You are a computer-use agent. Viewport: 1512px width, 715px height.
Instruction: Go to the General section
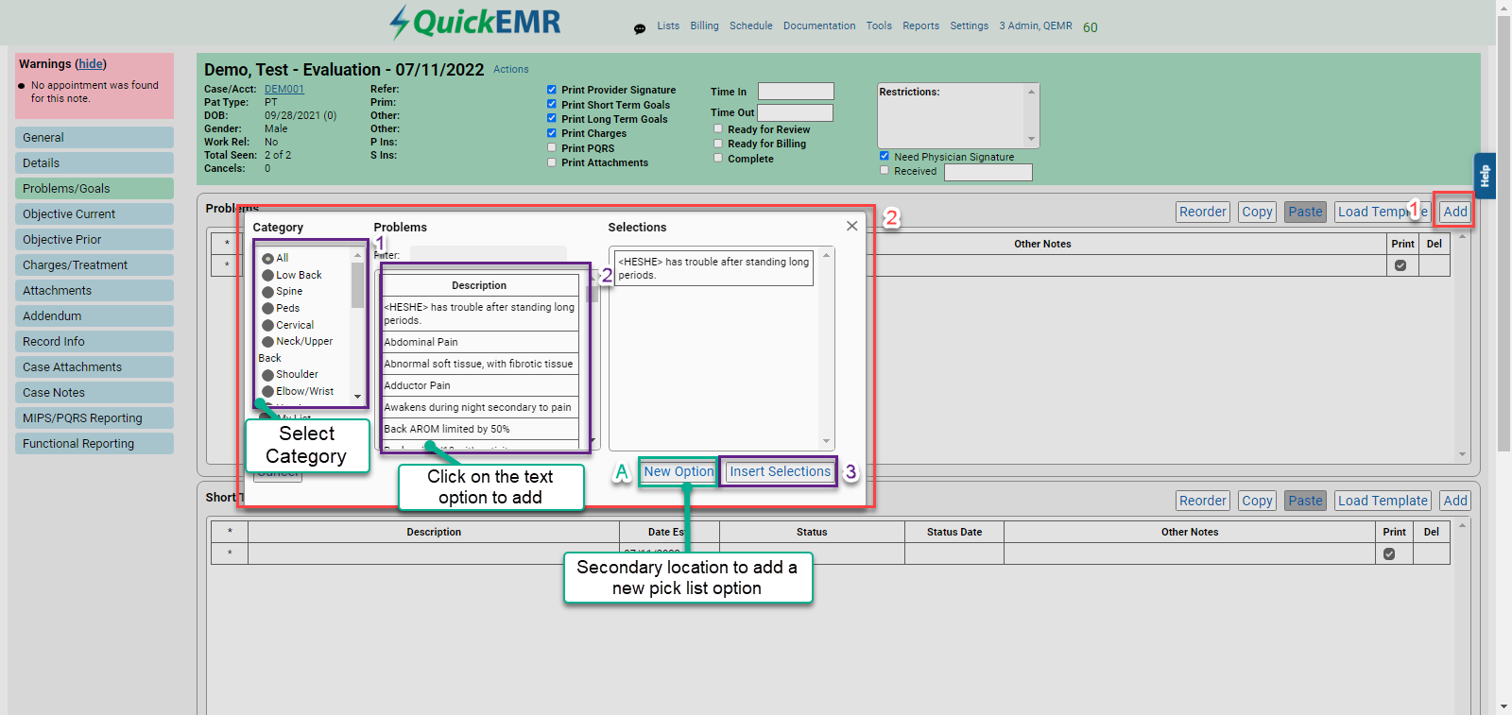tap(94, 137)
